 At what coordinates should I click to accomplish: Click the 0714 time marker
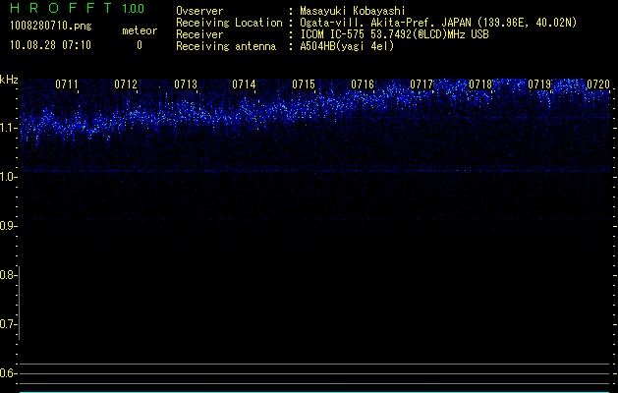[244, 84]
